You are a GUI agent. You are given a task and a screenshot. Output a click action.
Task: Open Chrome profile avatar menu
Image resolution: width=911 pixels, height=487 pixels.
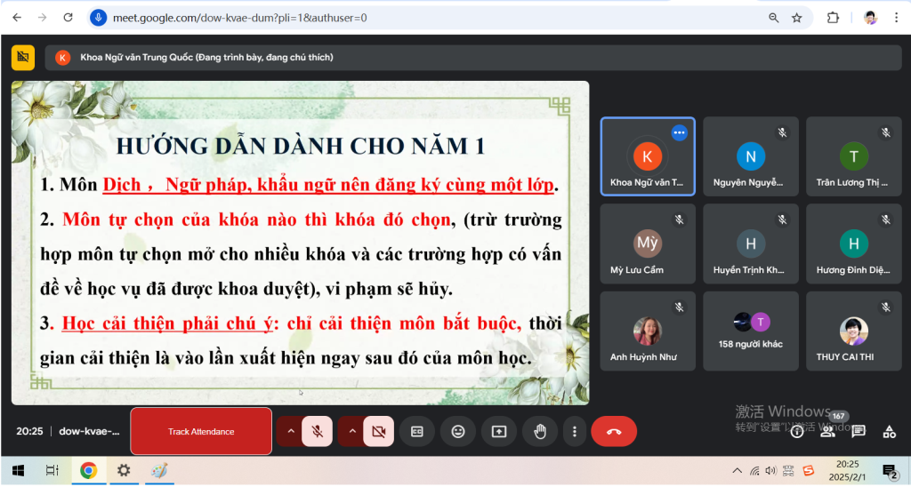click(x=870, y=18)
